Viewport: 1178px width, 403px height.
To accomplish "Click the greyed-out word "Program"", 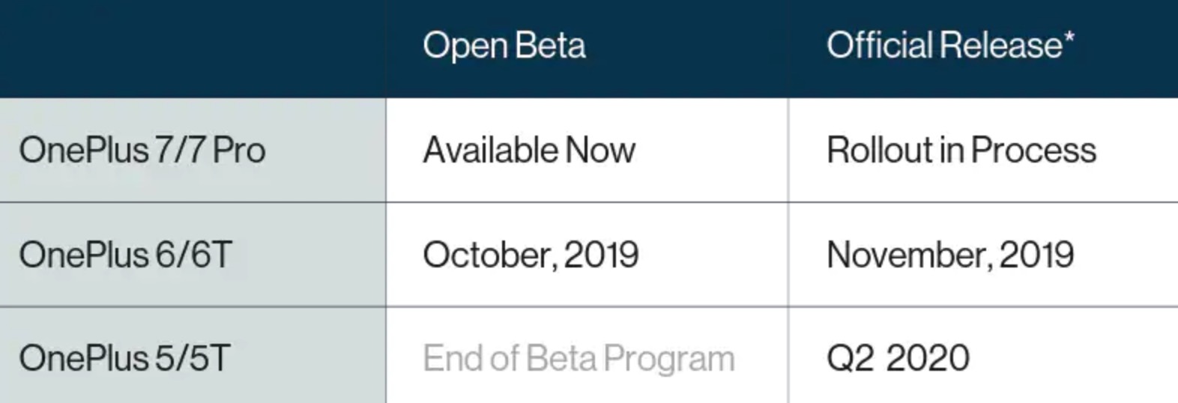I will pos(668,360).
